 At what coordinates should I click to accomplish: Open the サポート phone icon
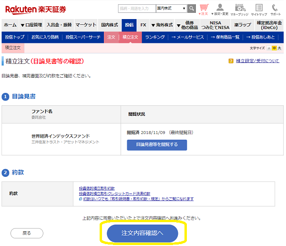tap(275, 10)
